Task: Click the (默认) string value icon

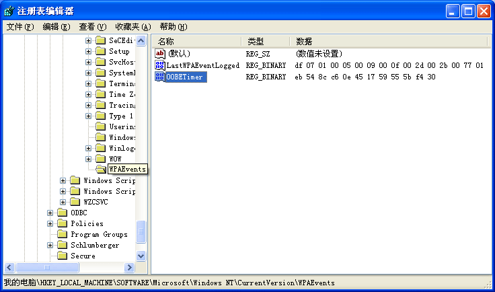Action: tap(160, 53)
